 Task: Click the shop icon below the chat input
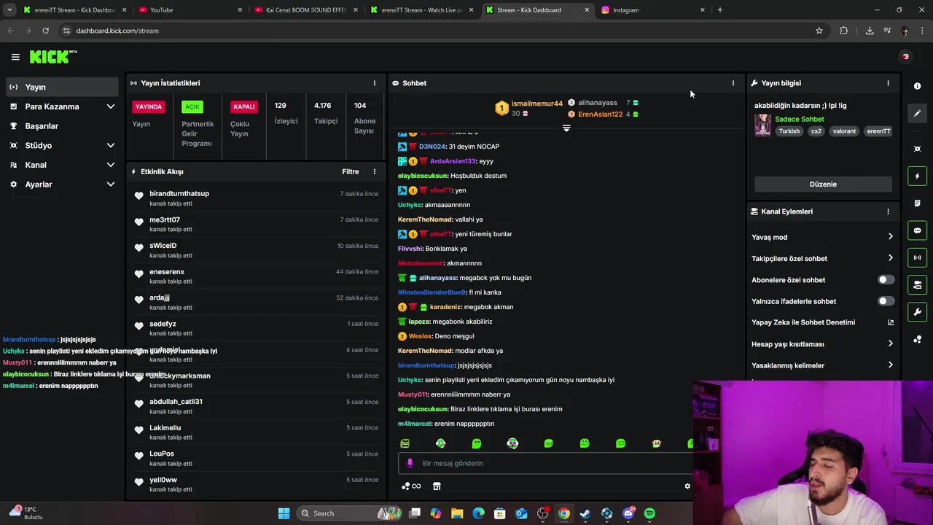click(437, 486)
